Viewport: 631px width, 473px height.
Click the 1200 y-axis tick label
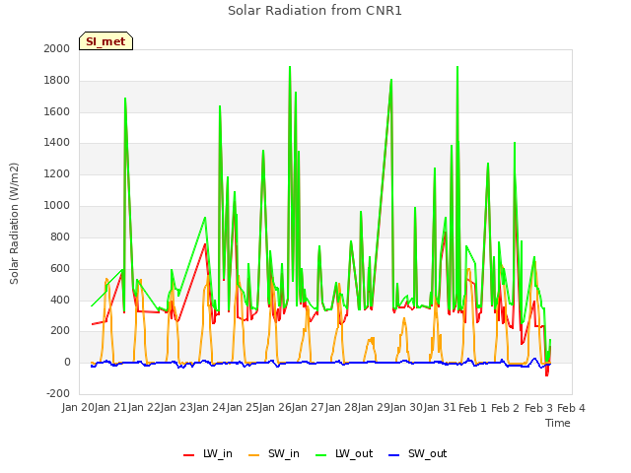(57, 174)
